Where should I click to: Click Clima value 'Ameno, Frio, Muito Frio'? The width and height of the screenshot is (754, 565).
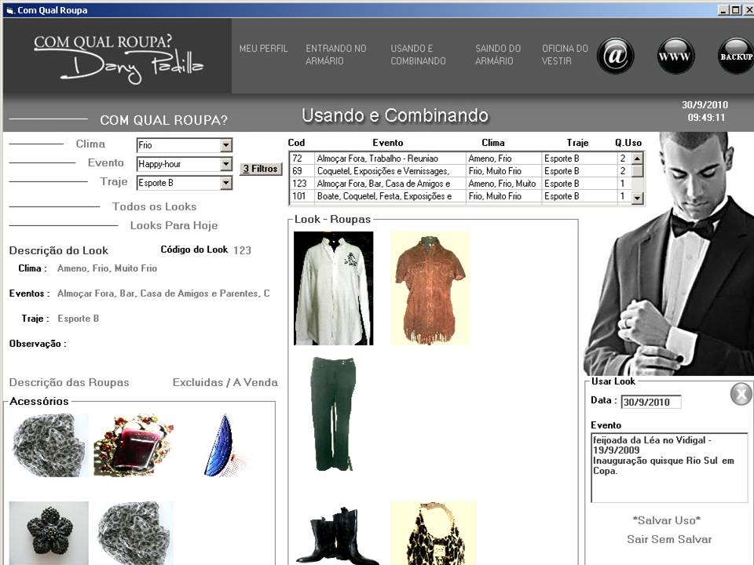click(108, 268)
